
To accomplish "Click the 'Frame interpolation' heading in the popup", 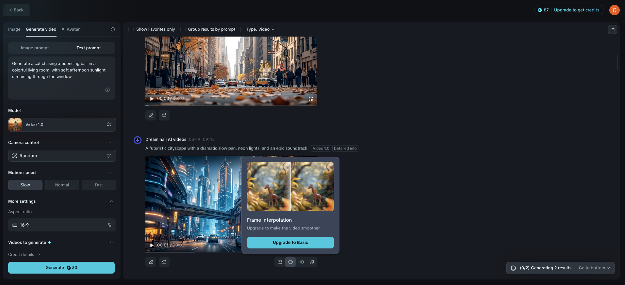I will pyautogui.click(x=270, y=220).
